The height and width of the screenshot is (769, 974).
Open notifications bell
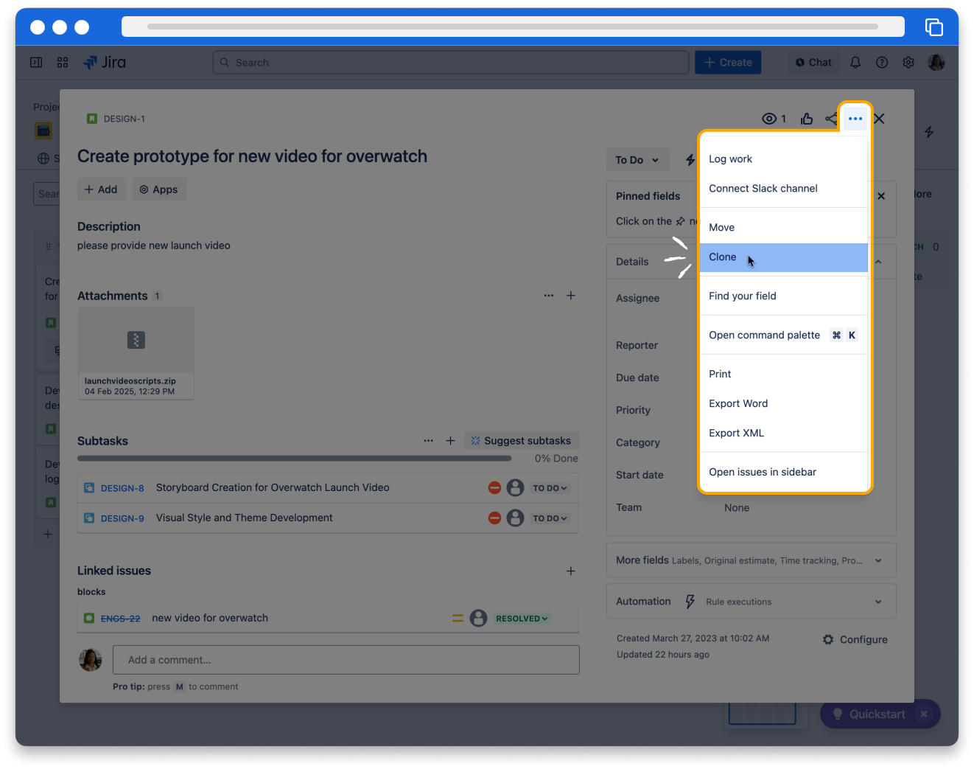point(855,63)
